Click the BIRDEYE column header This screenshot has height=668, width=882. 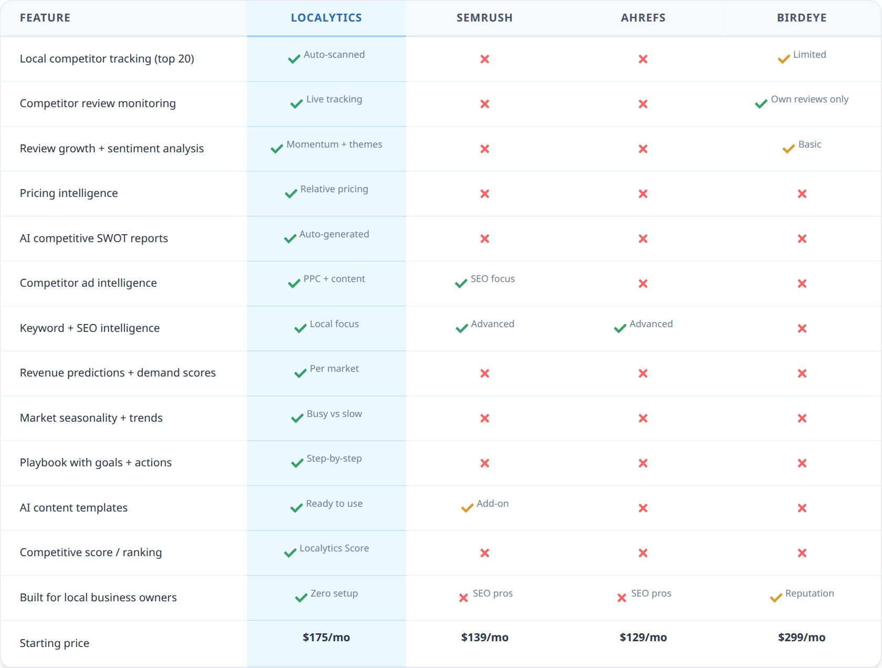tap(802, 18)
